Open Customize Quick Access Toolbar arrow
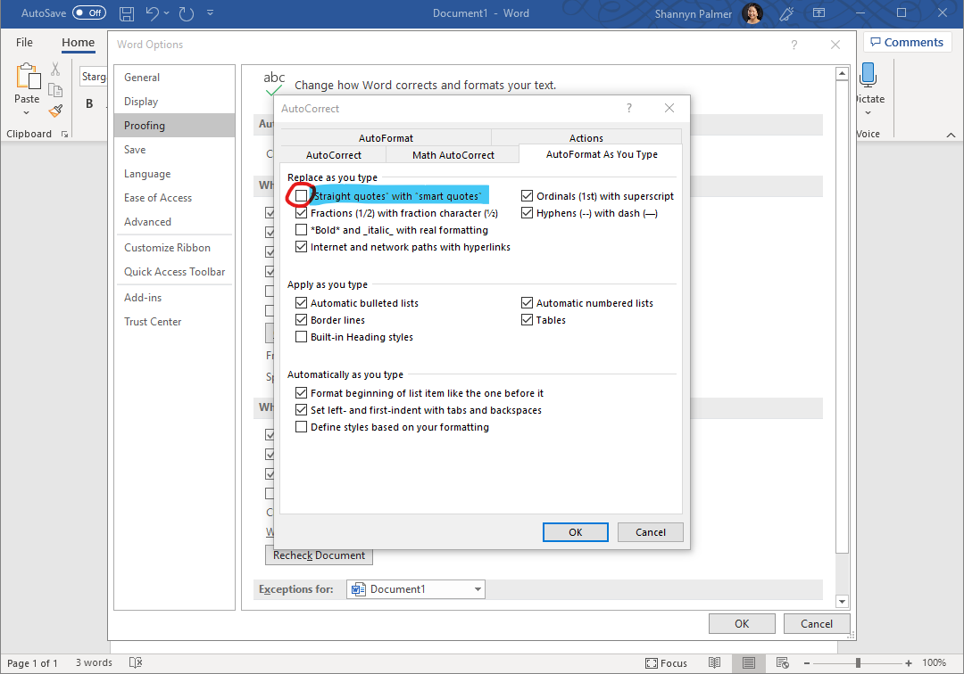Viewport: 964px width, 674px height. pyautogui.click(x=211, y=12)
